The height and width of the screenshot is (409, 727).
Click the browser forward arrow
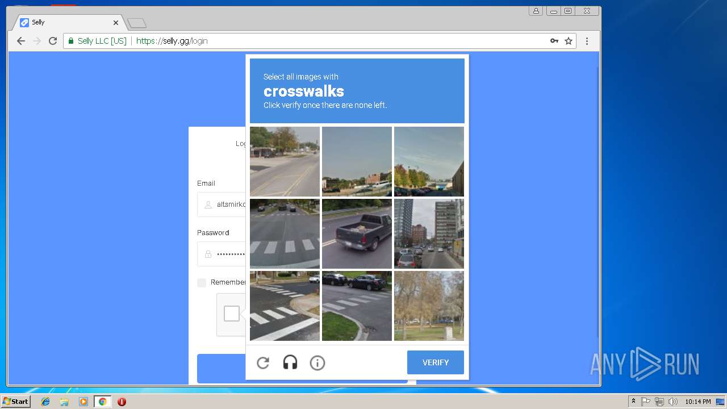37,41
